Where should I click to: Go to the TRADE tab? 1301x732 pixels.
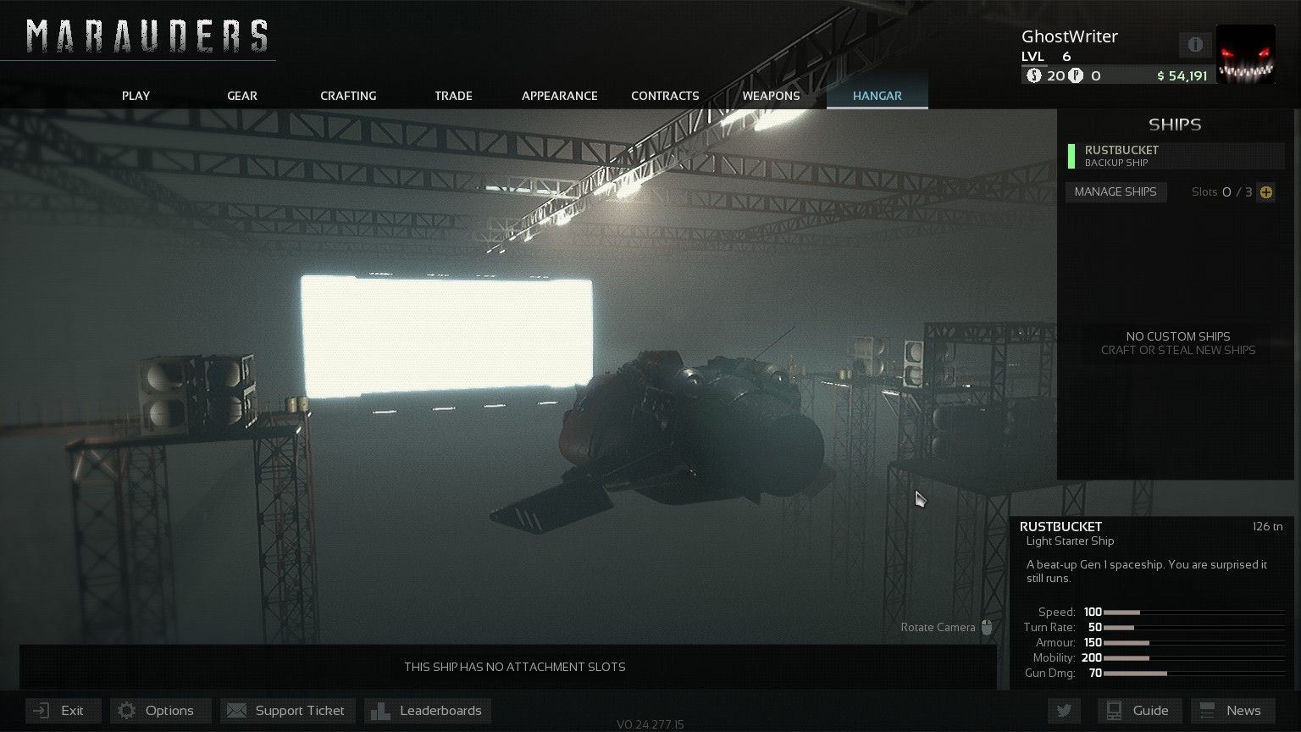(454, 96)
